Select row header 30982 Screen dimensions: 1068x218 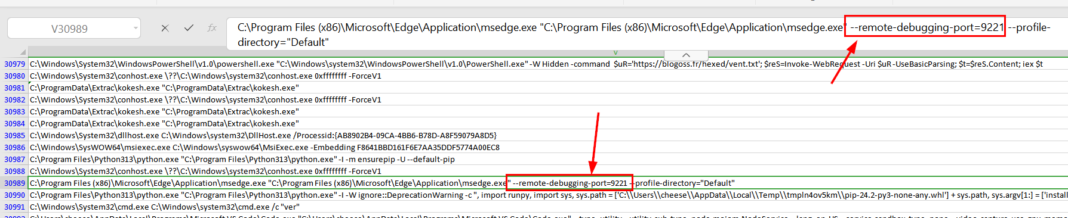click(14, 99)
